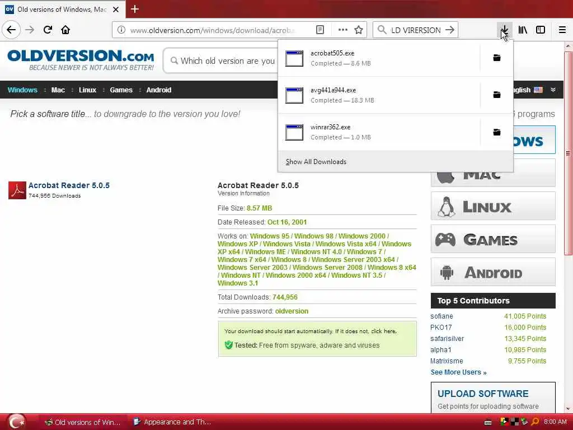Click scrollbar up arrow
This screenshot has height=430, width=573.
tap(568, 46)
